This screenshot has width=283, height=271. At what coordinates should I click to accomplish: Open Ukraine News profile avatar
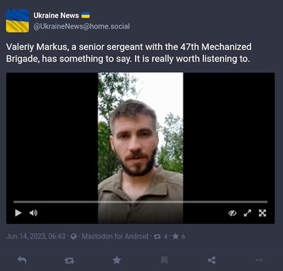point(17,21)
